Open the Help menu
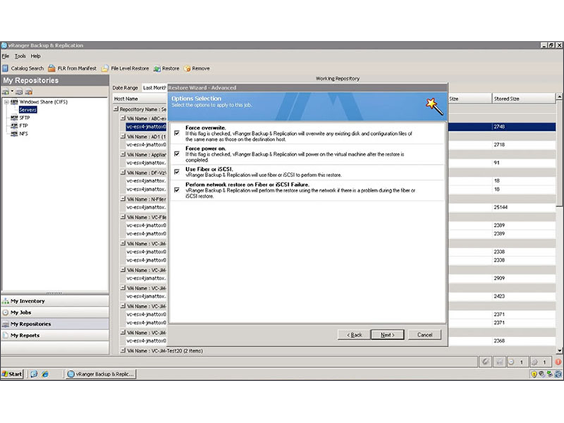 (x=35, y=56)
